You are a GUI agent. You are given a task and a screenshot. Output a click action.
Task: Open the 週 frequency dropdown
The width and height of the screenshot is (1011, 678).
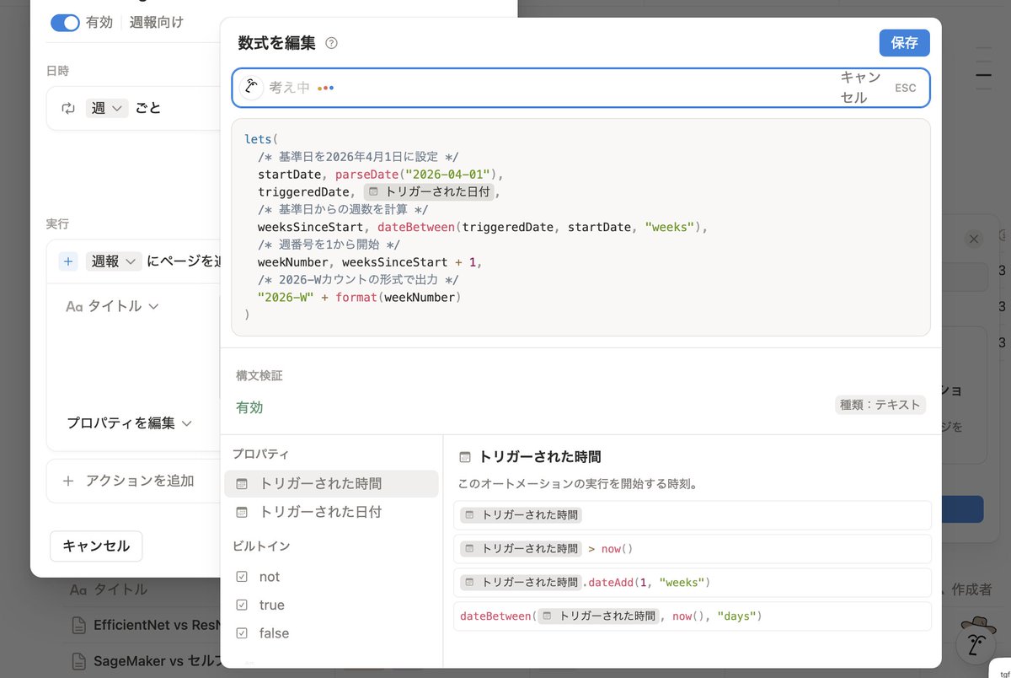pyautogui.click(x=107, y=108)
